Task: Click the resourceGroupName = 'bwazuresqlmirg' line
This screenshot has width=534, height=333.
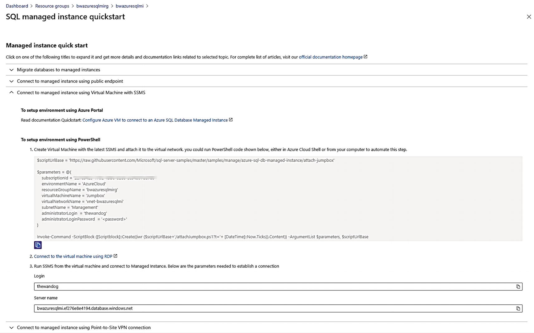Action: click(80, 190)
